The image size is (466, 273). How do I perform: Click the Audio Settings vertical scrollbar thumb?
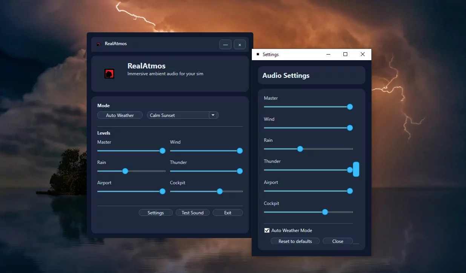tap(356, 169)
